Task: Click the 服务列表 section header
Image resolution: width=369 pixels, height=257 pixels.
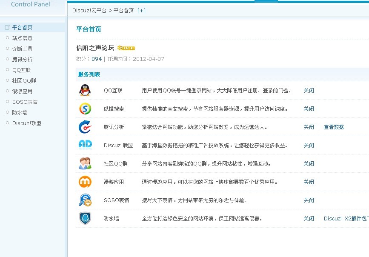Action: [x=89, y=74]
